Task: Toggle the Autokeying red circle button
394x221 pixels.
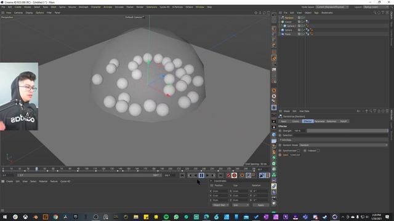Action: tap(234, 176)
